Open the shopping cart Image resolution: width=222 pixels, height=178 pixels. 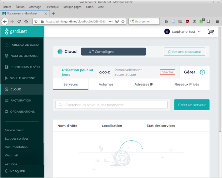pos(211,31)
